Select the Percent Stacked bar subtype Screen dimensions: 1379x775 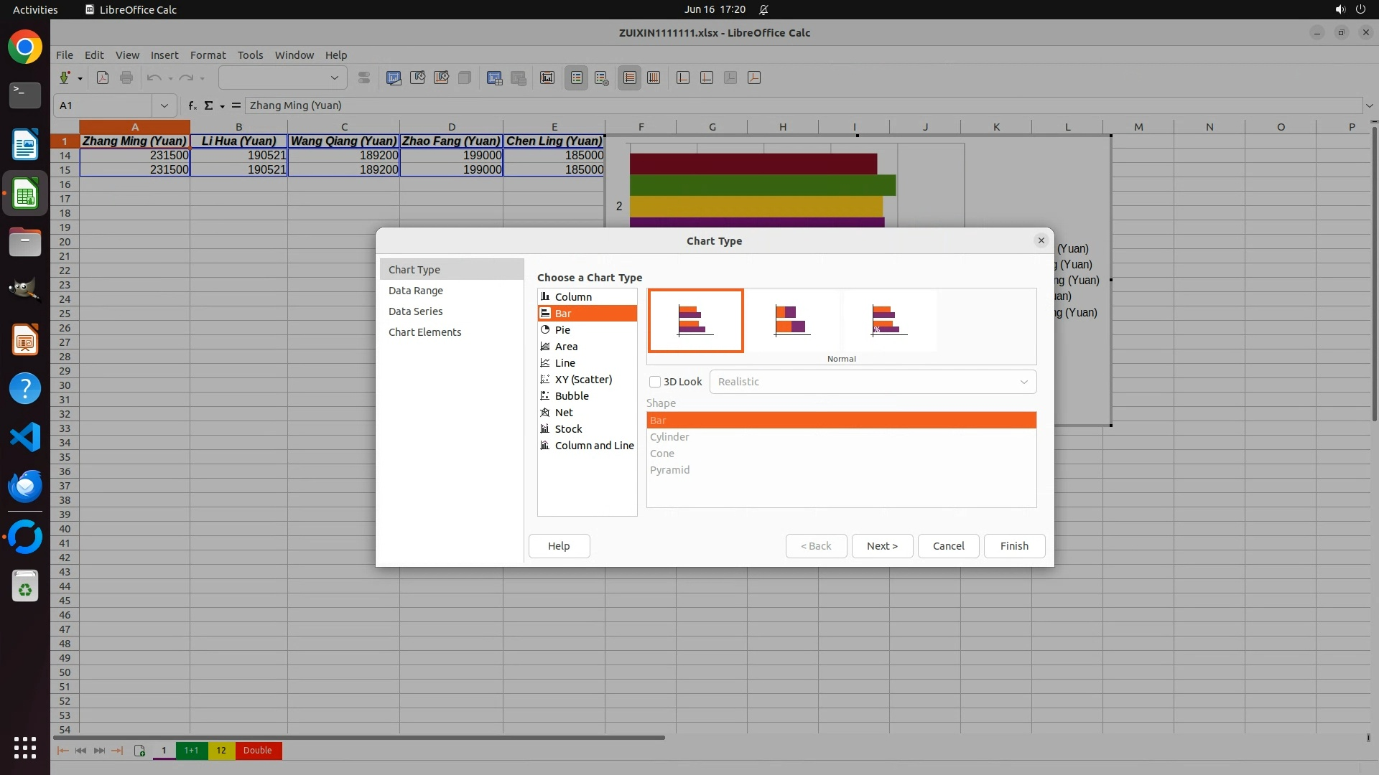click(x=889, y=320)
